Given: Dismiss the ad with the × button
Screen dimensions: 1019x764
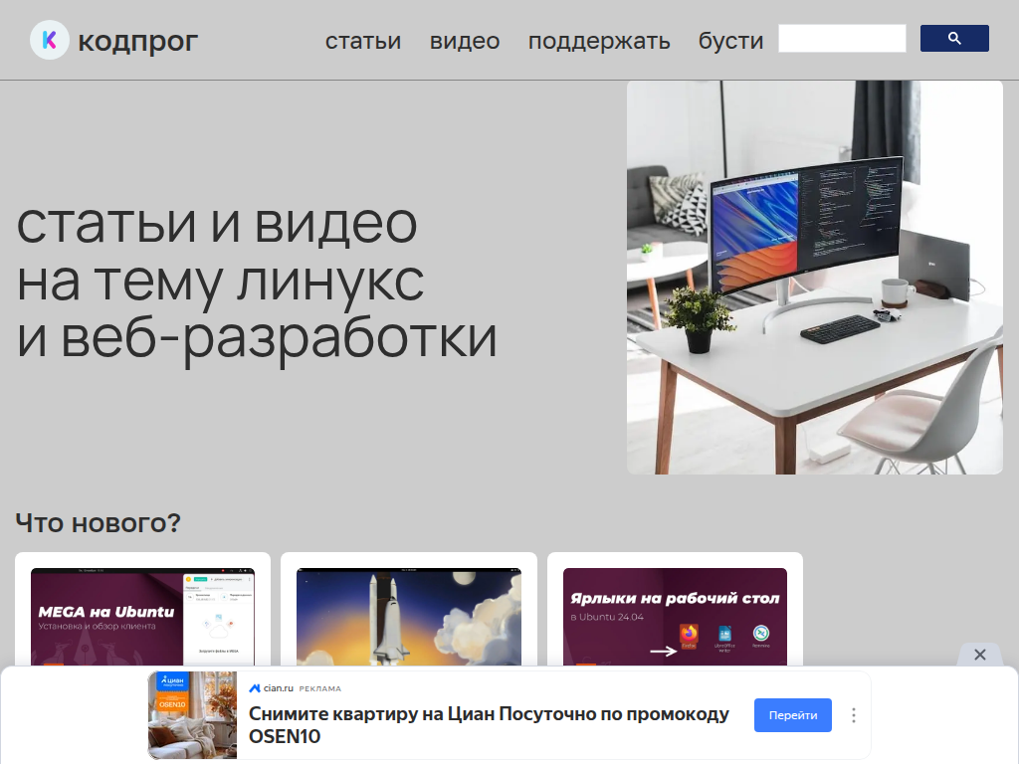Looking at the screenshot, I should (x=979, y=656).
